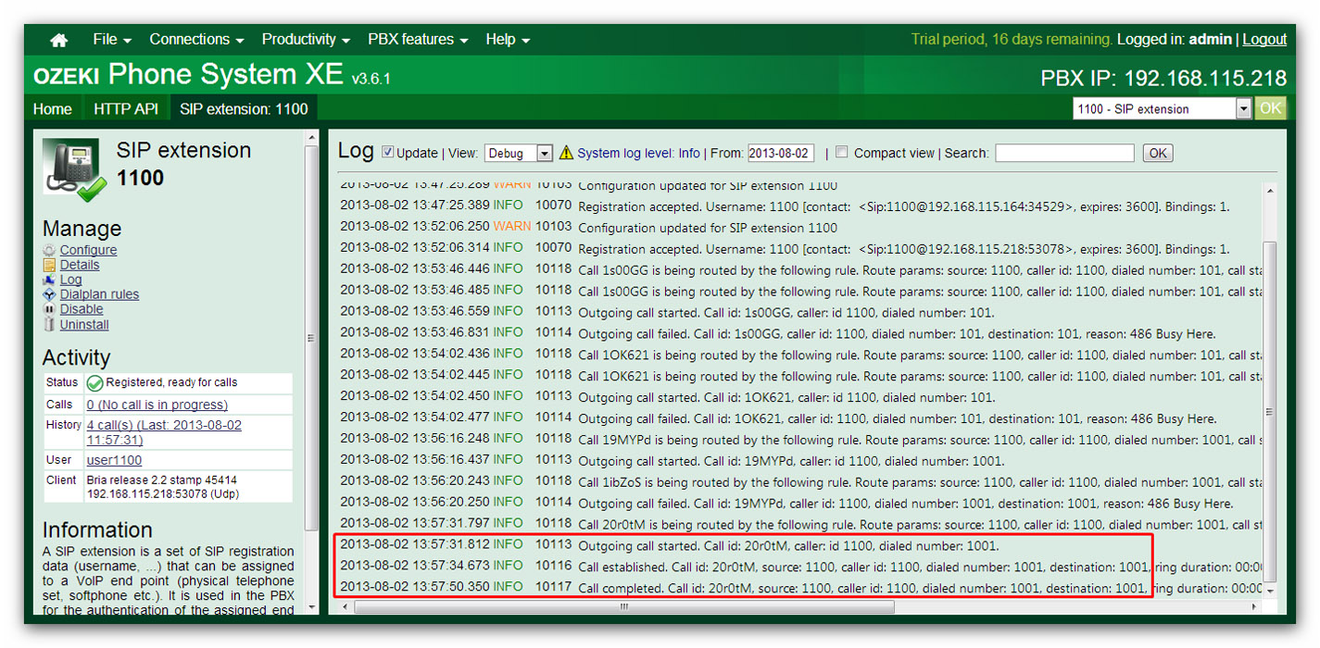Open the File menu
The width and height of the screenshot is (1320, 648).
[112, 40]
